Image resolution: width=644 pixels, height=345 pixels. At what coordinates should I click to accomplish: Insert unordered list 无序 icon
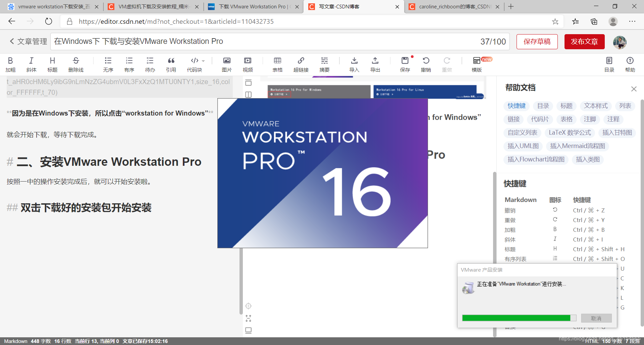coord(108,64)
